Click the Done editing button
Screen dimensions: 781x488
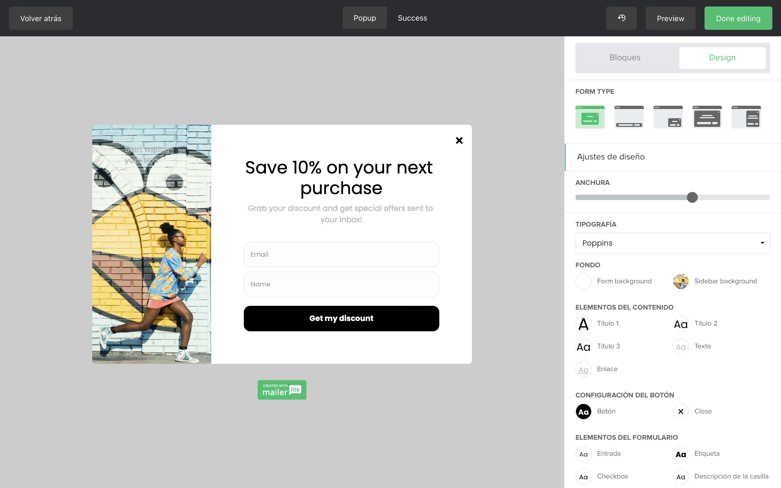tap(738, 18)
